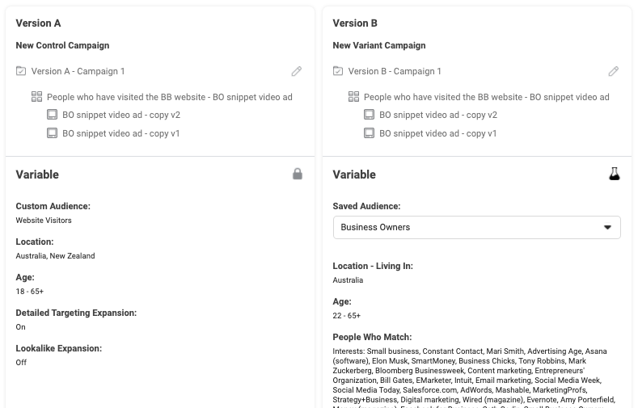Open BO snippet video ad copy v1 in Version A

(x=121, y=133)
